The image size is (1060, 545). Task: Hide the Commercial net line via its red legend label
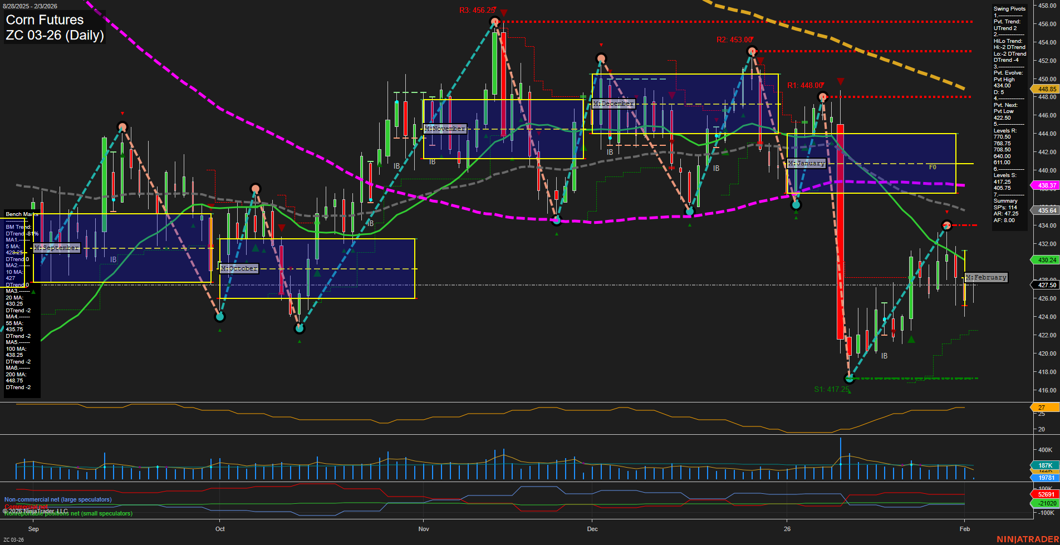25,507
